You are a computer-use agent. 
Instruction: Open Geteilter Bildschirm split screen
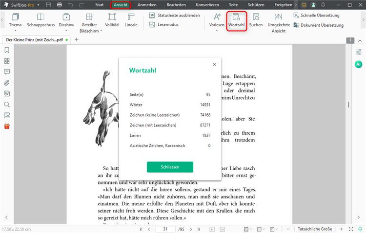pos(89,23)
